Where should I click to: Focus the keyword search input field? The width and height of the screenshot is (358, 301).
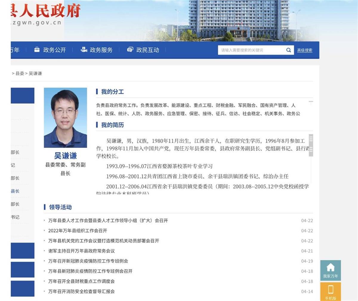[251, 50]
